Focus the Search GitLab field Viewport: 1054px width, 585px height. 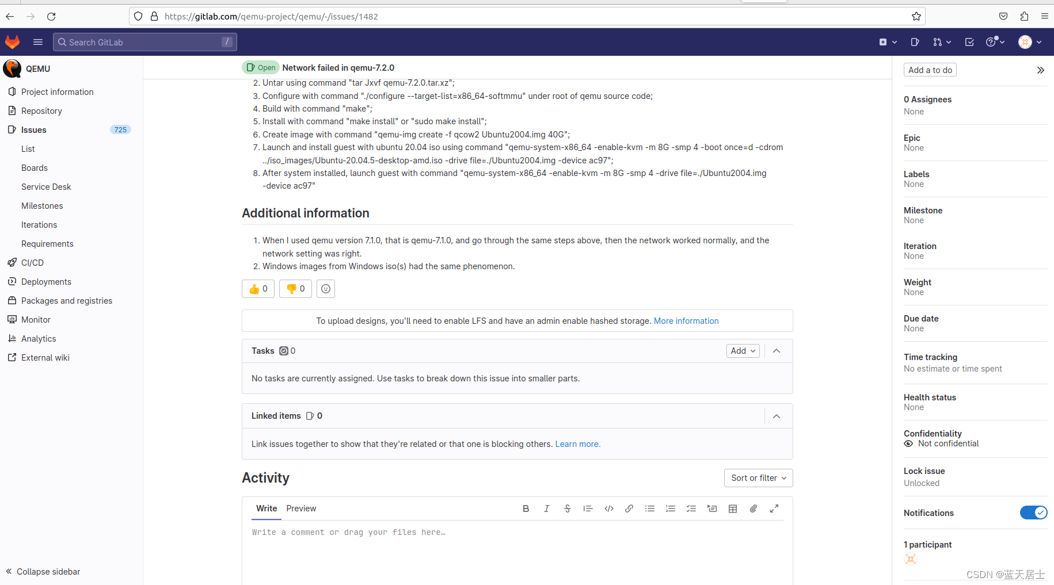click(145, 42)
